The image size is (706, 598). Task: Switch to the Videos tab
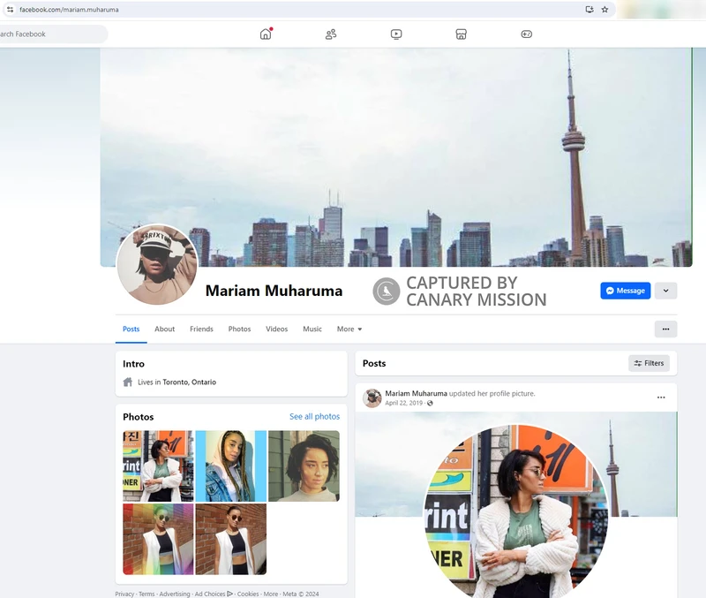pyautogui.click(x=276, y=329)
